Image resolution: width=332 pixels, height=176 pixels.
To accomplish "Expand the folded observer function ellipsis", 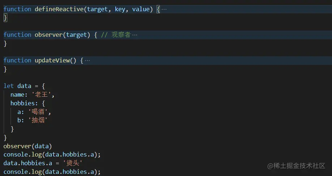I will click(135, 35).
